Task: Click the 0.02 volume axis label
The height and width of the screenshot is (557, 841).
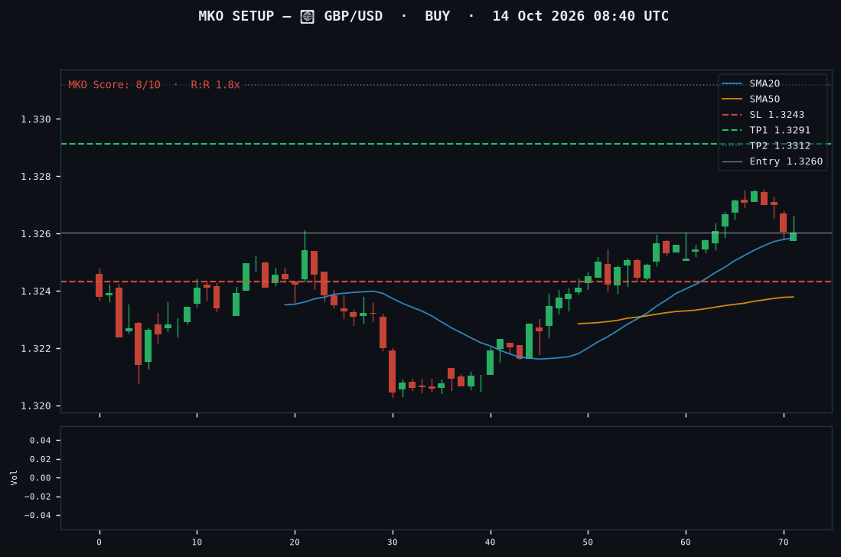Action: pyautogui.click(x=41, y=459)
